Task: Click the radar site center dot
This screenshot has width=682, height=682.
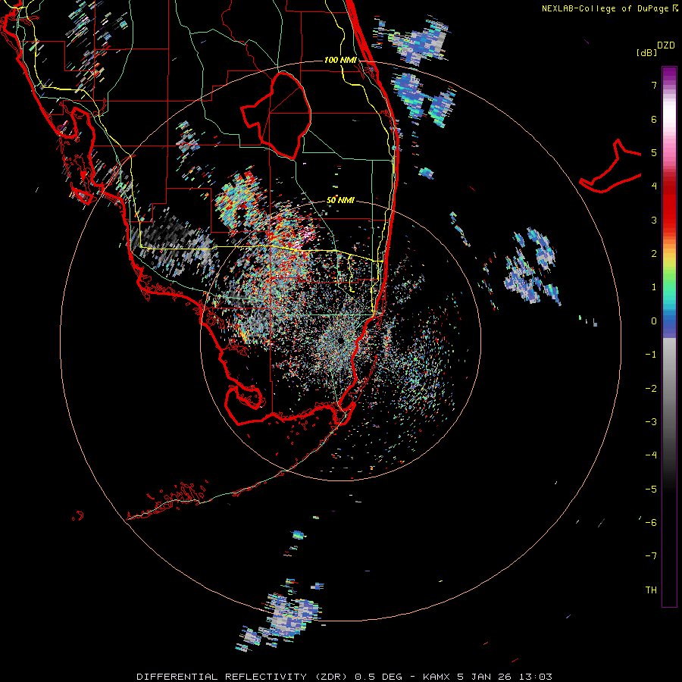Action: click(339, 340)
